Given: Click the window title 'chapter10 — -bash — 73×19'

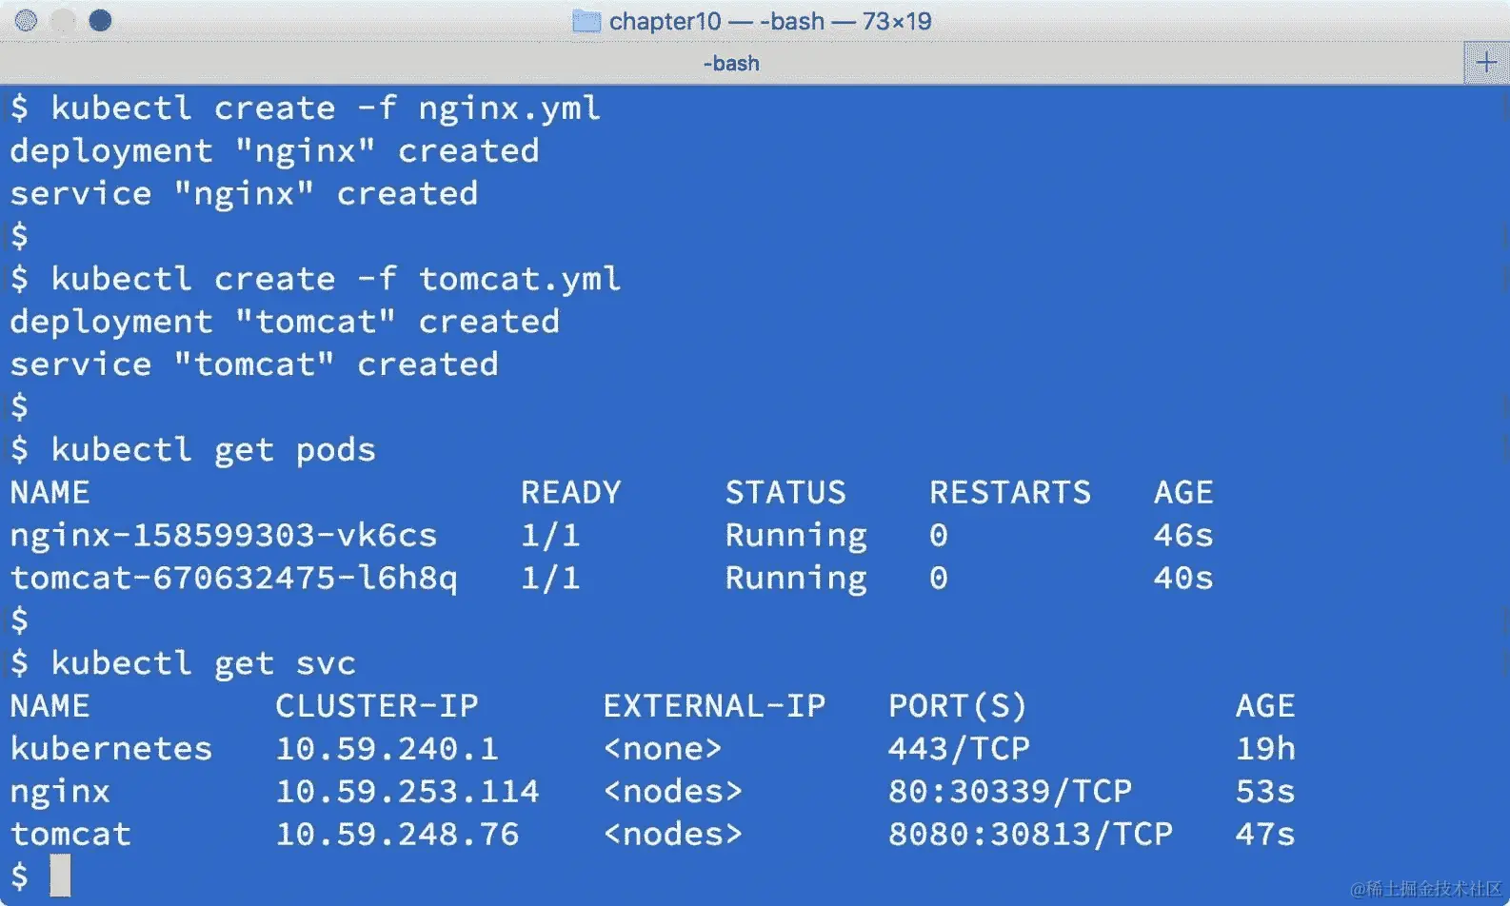Looking at the screenshot, I should click(x=770, y=21).
